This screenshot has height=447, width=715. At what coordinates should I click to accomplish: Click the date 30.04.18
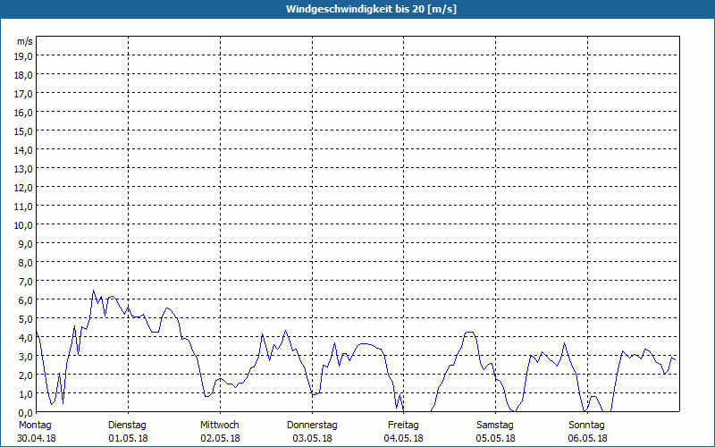click(x=37, y=438)
